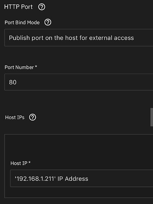The image size is (153, 204).
Task: Show help for Port Bind Mode
Action: coord(48,22)
